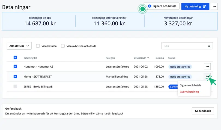Open the Hundmat - Hundmat AB payment
This screenshot has width=221, height=130.
pos(38,66)
